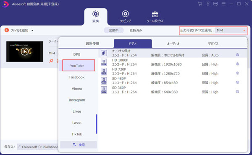This screenshot has width=252, height=155.
Task: Select the ビデオ tab
Action: click(x=133, y=44)
